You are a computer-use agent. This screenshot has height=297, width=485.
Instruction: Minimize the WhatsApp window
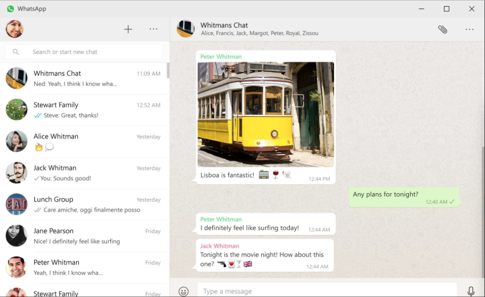[421, 9]
